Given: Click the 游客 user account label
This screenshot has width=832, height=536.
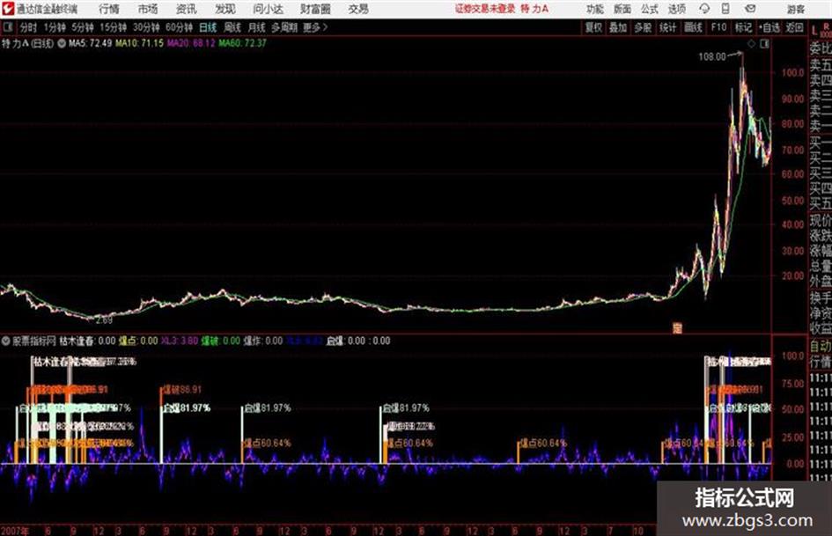Looking at the screenshot, I should 796,9.
